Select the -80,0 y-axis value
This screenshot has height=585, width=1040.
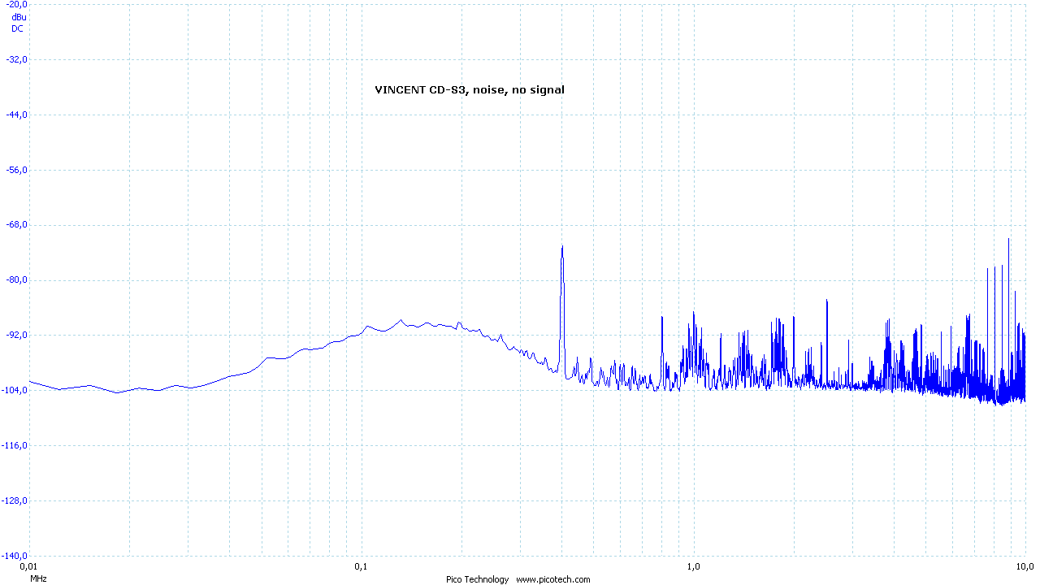[x=17, y=280]
